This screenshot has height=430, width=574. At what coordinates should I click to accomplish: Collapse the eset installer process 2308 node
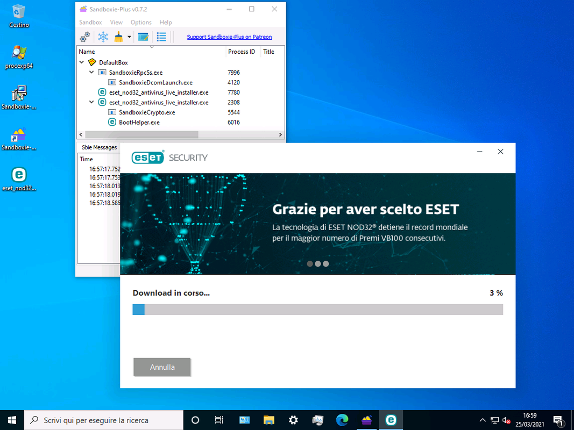[92, 102]
